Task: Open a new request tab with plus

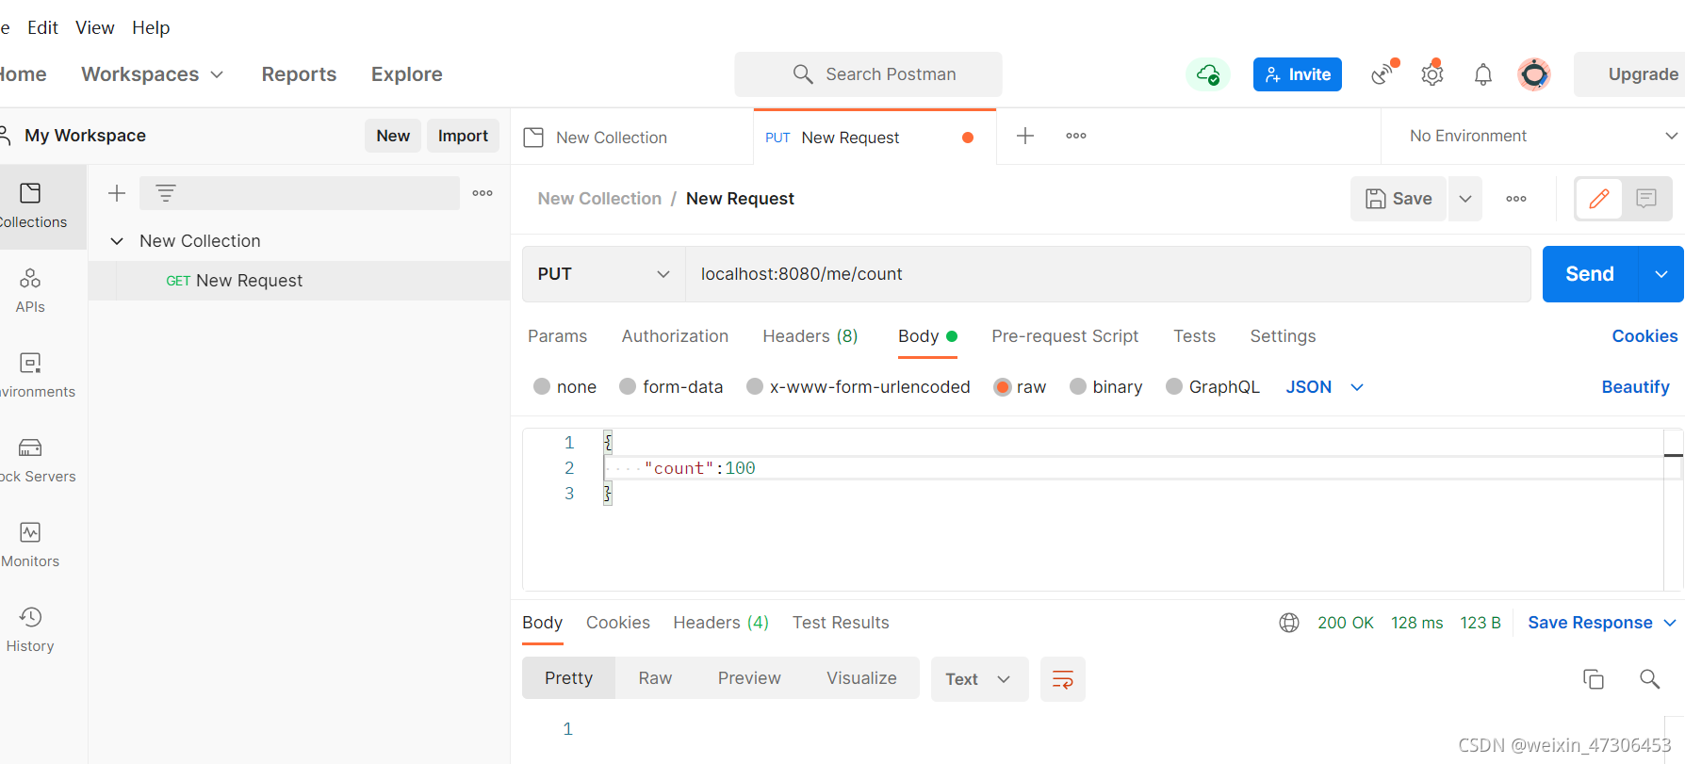Action: (1025, 136)
